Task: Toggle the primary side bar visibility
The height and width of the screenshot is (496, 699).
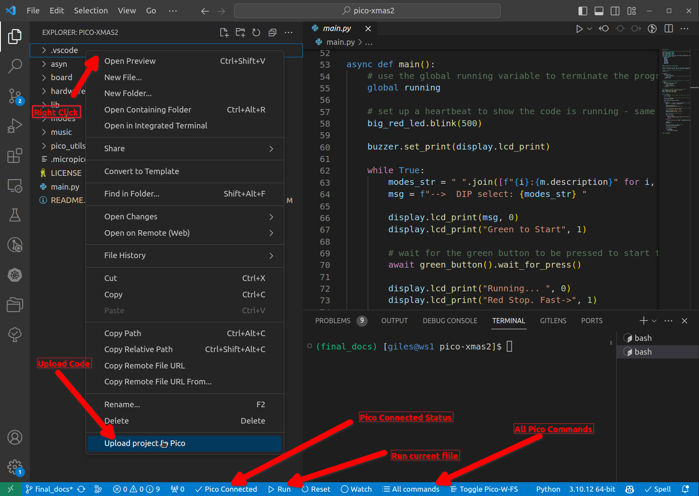Action: pyautogui.click(x=583, y=11)
